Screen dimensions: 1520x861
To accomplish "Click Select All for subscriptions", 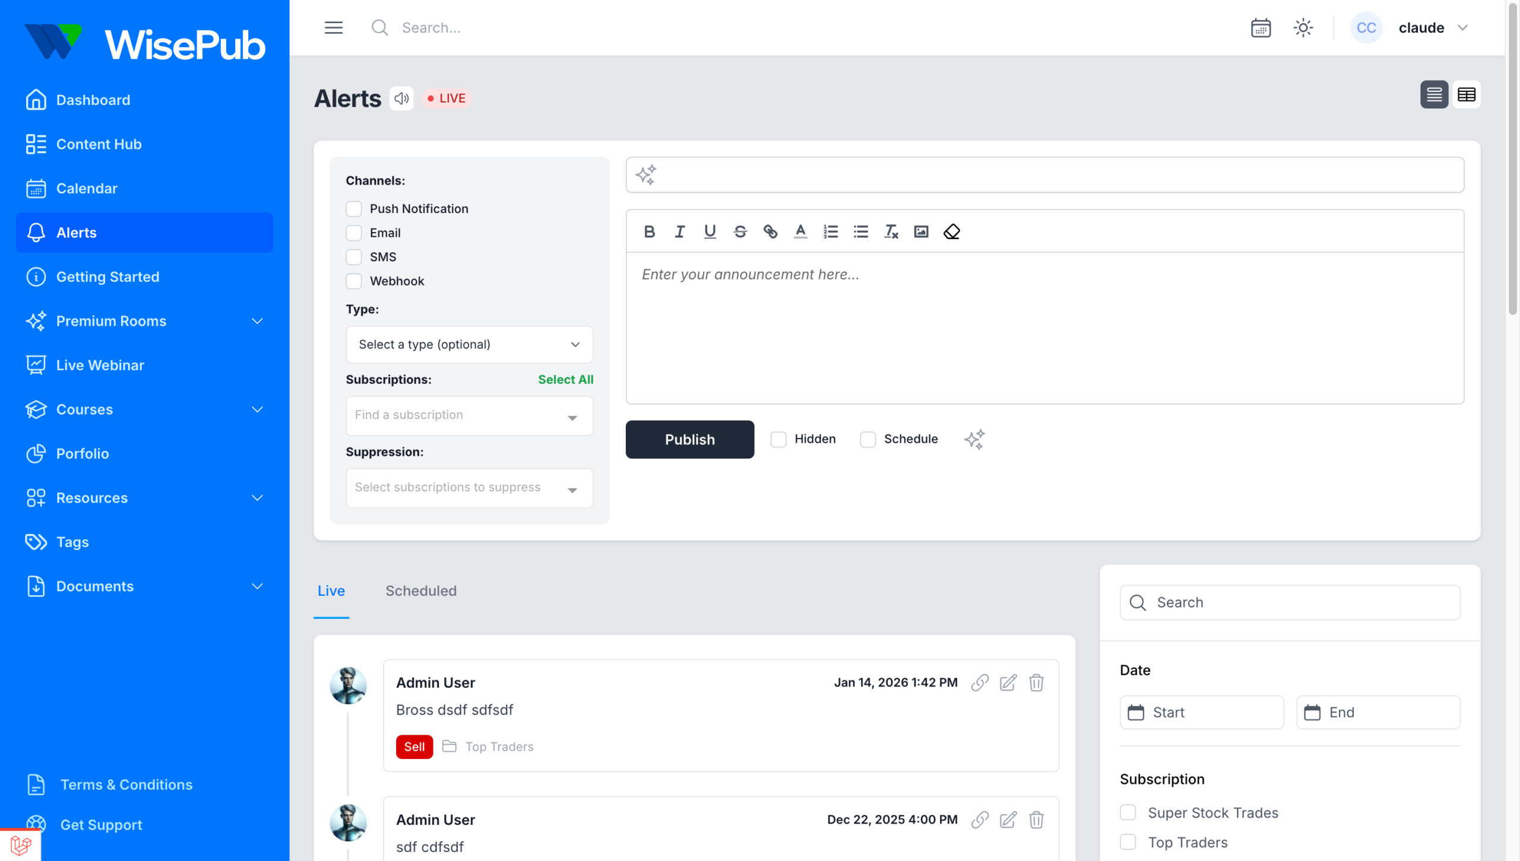I will (x=565, y=379).
